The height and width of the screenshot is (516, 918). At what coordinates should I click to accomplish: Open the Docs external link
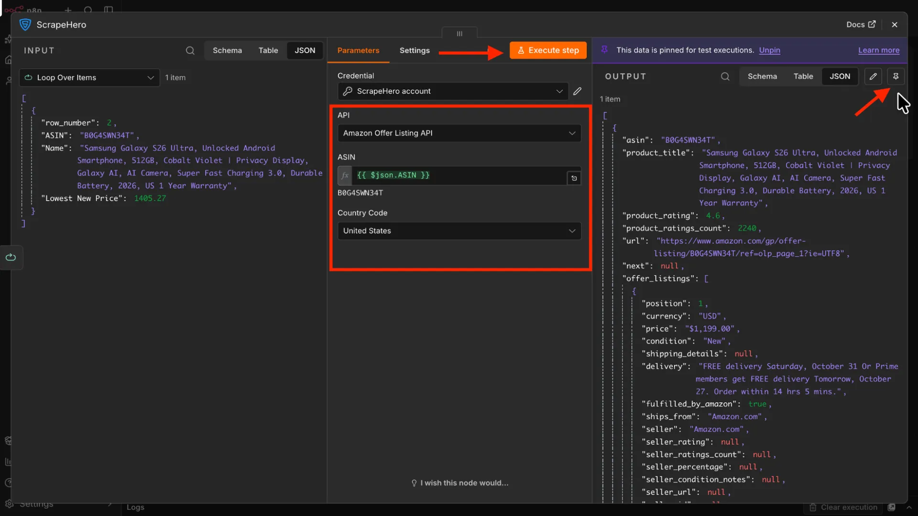pos(861,24)
